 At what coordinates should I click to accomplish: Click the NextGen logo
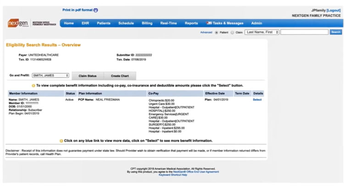click(x=18, y=23)
